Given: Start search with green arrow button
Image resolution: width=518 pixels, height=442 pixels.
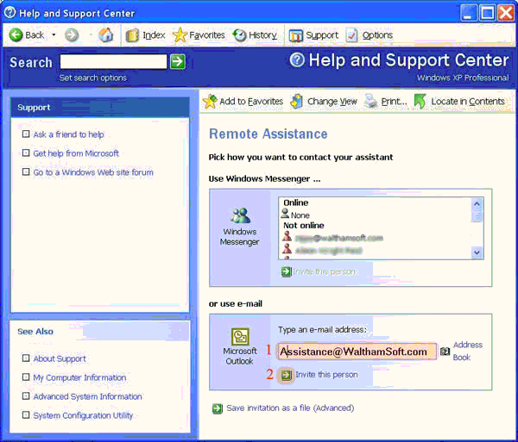Looking at the screenshot, I should pyautogui.click(x=178, y=62).
